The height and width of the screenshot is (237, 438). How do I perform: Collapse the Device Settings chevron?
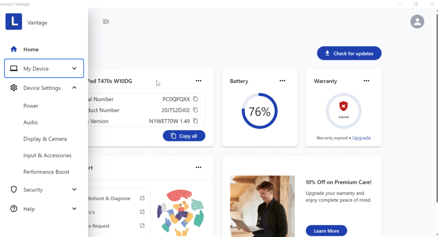[74, 88]
